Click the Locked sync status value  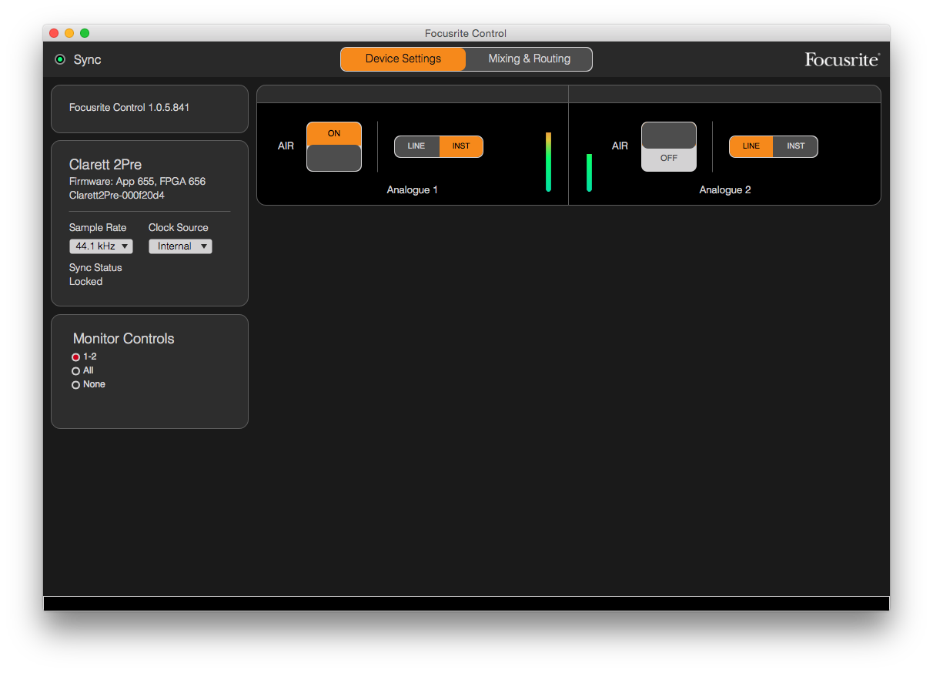click(85, 282)
